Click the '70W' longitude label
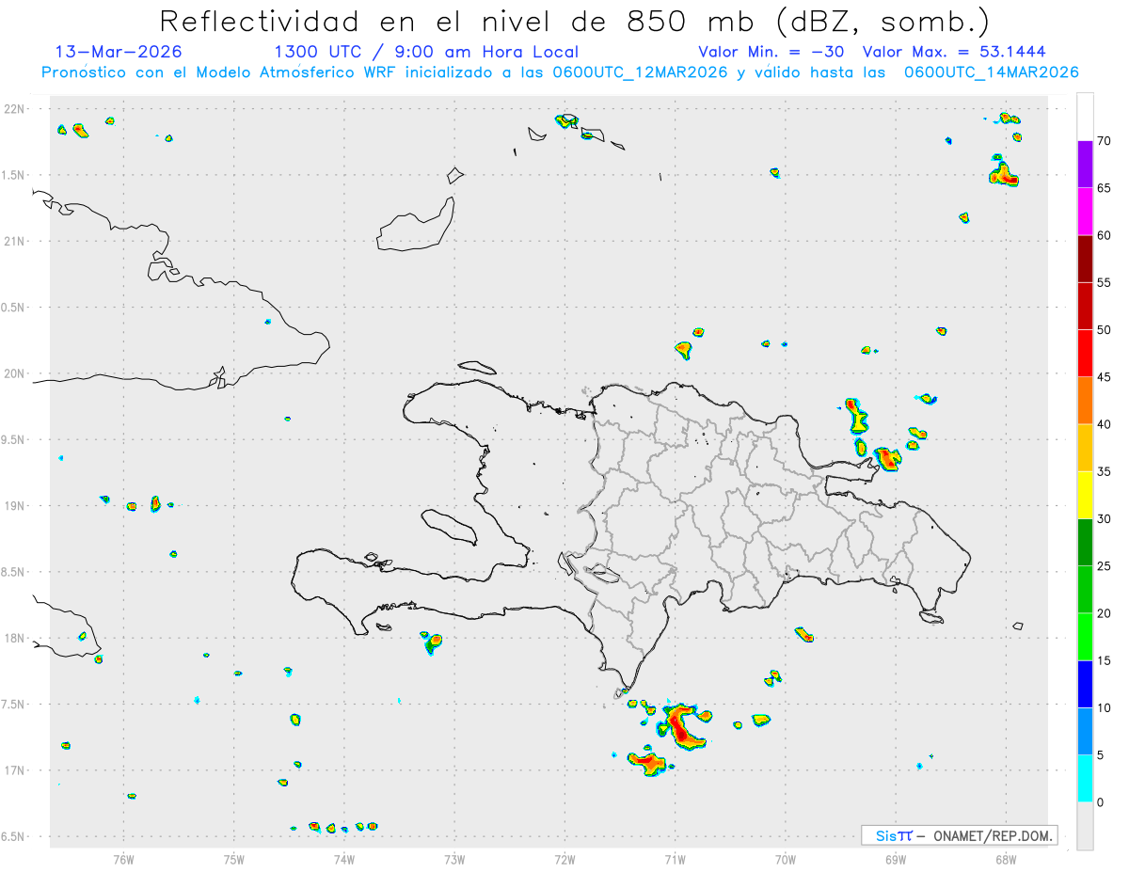This screenshot has width=1129, height=872. [x=786, y=858]
